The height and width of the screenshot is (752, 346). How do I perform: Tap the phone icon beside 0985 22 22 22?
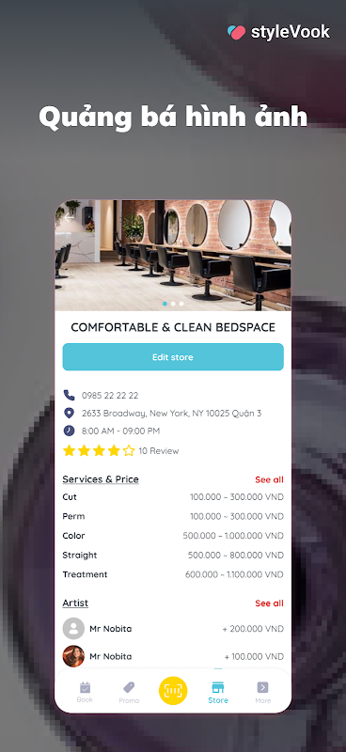pos(69,395)
